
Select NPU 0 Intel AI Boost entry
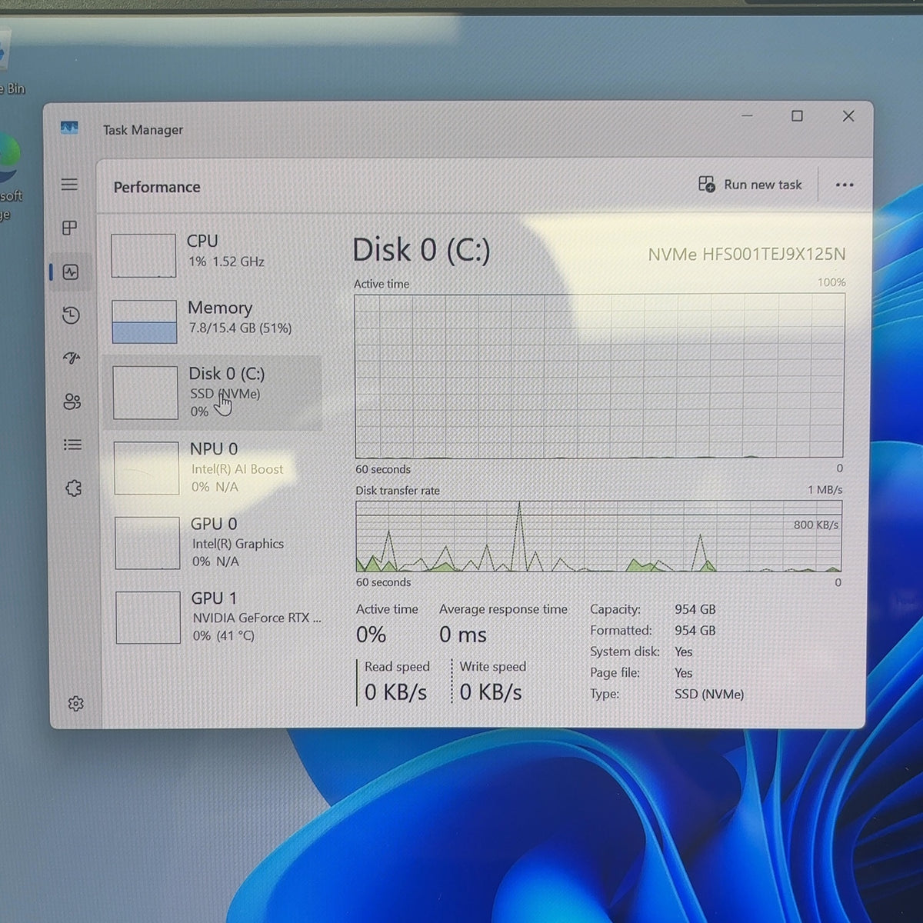point(215,468)
